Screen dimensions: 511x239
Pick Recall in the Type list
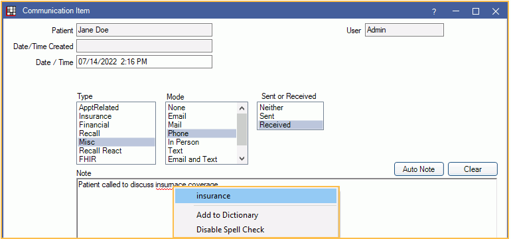click(x=116, y=133)
